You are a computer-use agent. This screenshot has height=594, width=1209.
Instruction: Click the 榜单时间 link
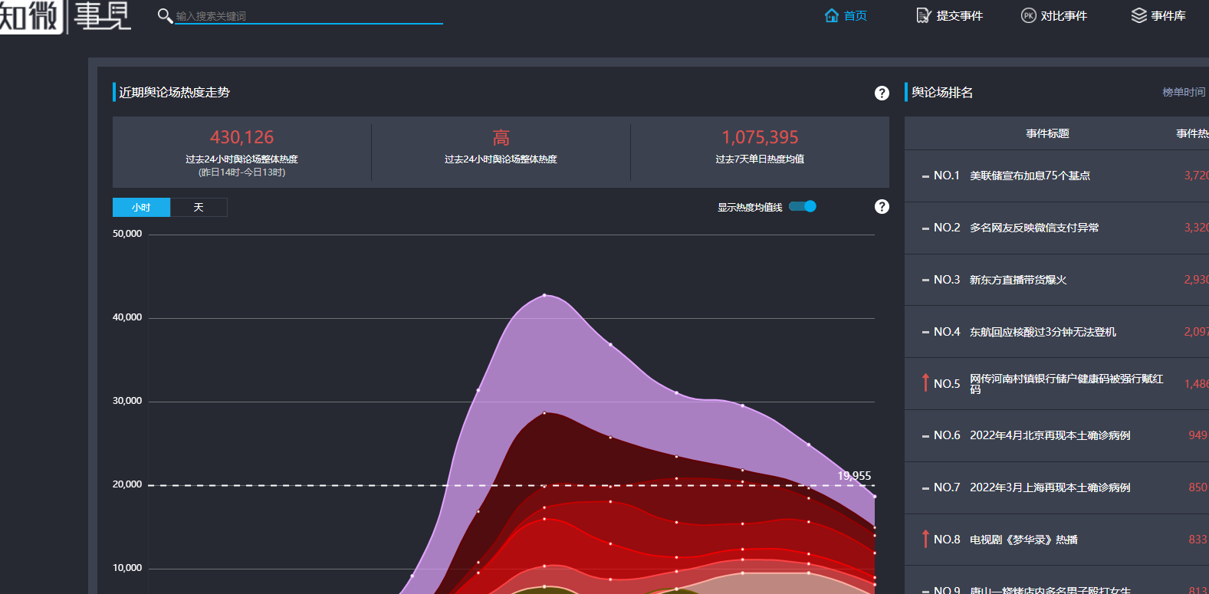(x=1184, y=92)
